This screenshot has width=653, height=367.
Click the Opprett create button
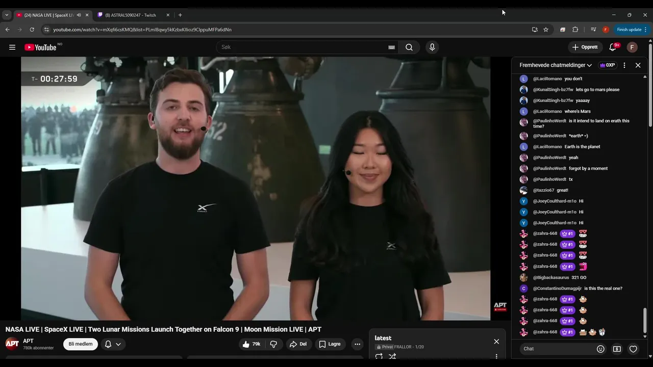(585, 47)
